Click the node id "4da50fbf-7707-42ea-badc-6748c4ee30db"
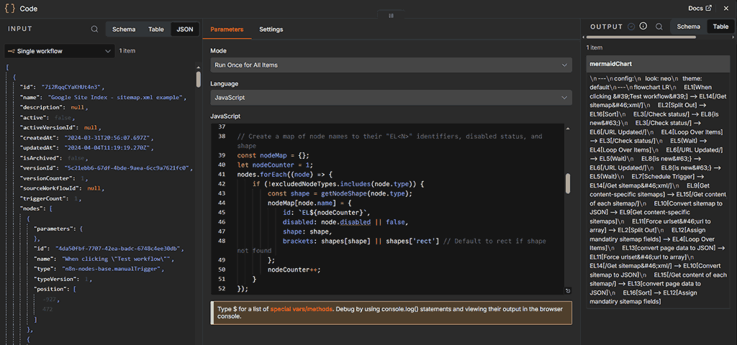The image size is (737, 345). (x=119, y=249)
